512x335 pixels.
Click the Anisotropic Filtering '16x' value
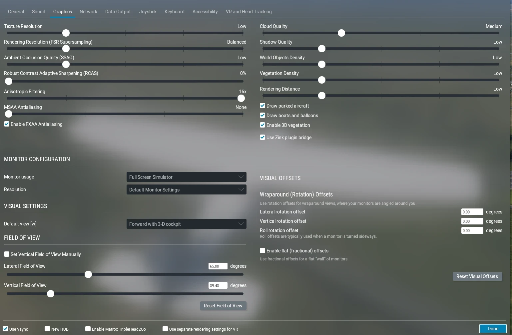click(x=243, y=92)
